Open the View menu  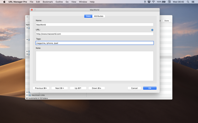pyautogui.click(x=74, y=2)
